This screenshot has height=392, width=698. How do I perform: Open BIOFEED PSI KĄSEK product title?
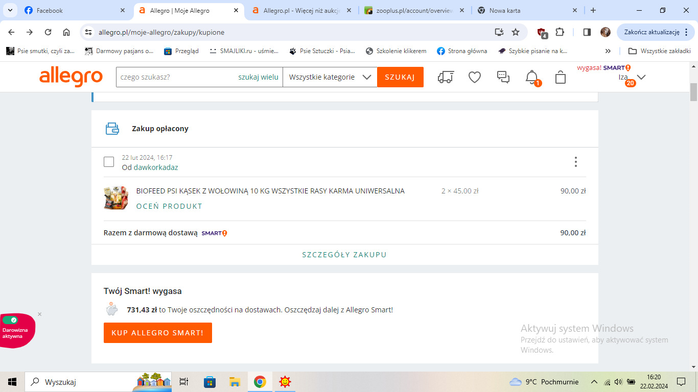pos(270,191)
